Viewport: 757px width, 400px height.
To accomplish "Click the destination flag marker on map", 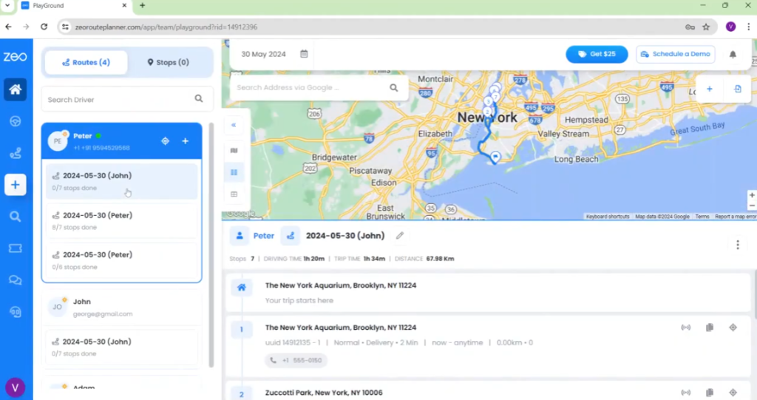I will [495, 157].
